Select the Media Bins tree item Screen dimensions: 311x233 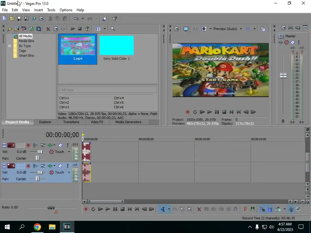pos(26,41)
